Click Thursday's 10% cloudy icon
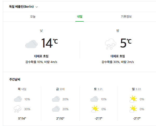This screenshot has height=126, width=156. click(18, 99)
